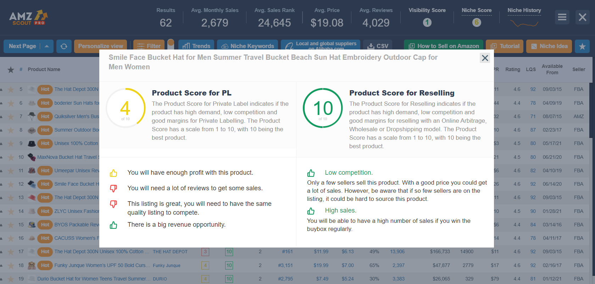Star the product in row 13
Viewport: 595px width, 284px height.
pyautogui.click(x=11, y=198)
